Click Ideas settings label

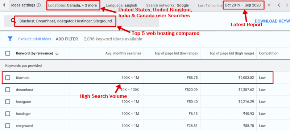click(23, 5)
